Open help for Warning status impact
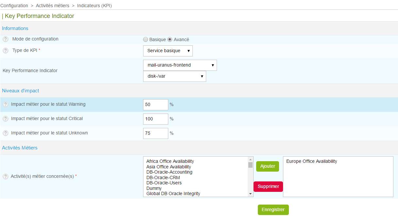 pyautogui.click(x=6, y=104)
